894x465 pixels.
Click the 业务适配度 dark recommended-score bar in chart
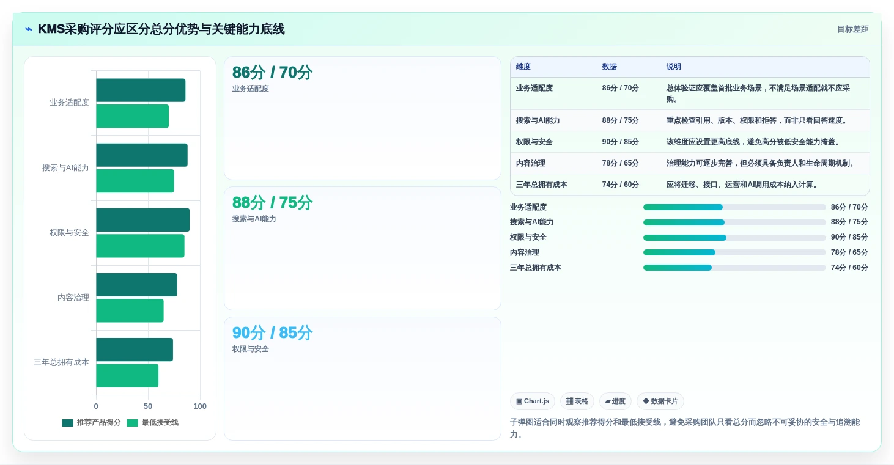coord(141,90)
